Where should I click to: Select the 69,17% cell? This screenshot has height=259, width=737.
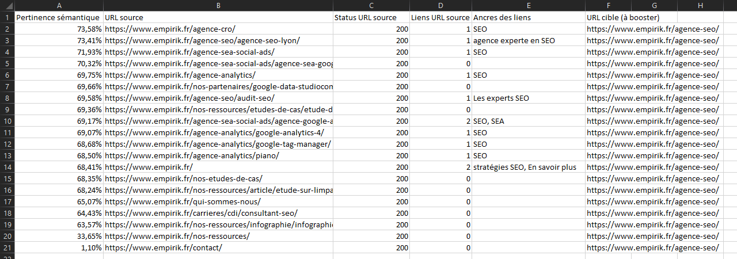[59, 121]
